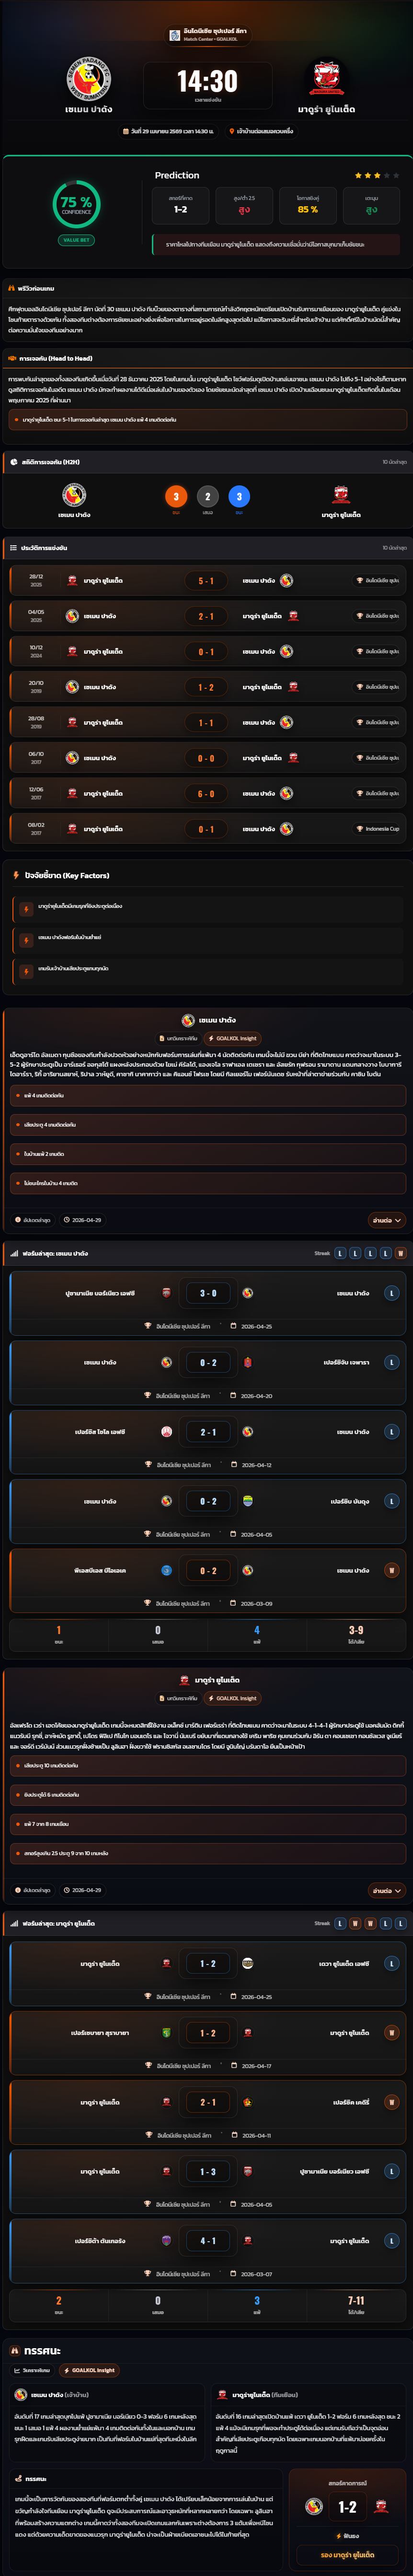Click the Semen Padang crest in match header
413x2576 pixels.
[88, 78]
